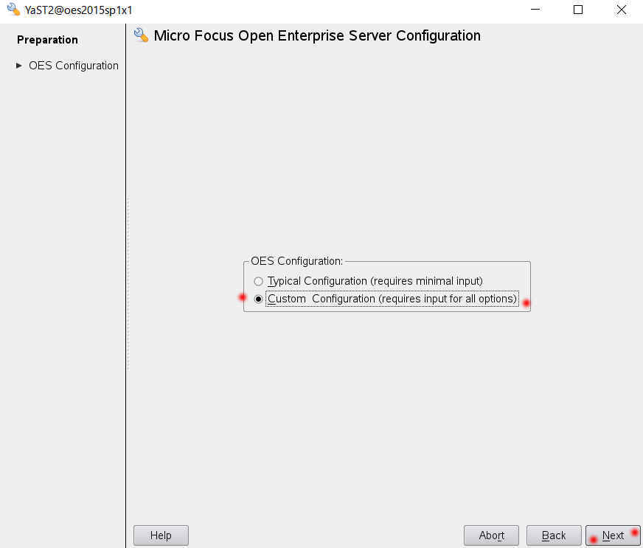Screen dimensions: 643x548
Task: Minimize the YaST2 window
Action: pos(535,10)
